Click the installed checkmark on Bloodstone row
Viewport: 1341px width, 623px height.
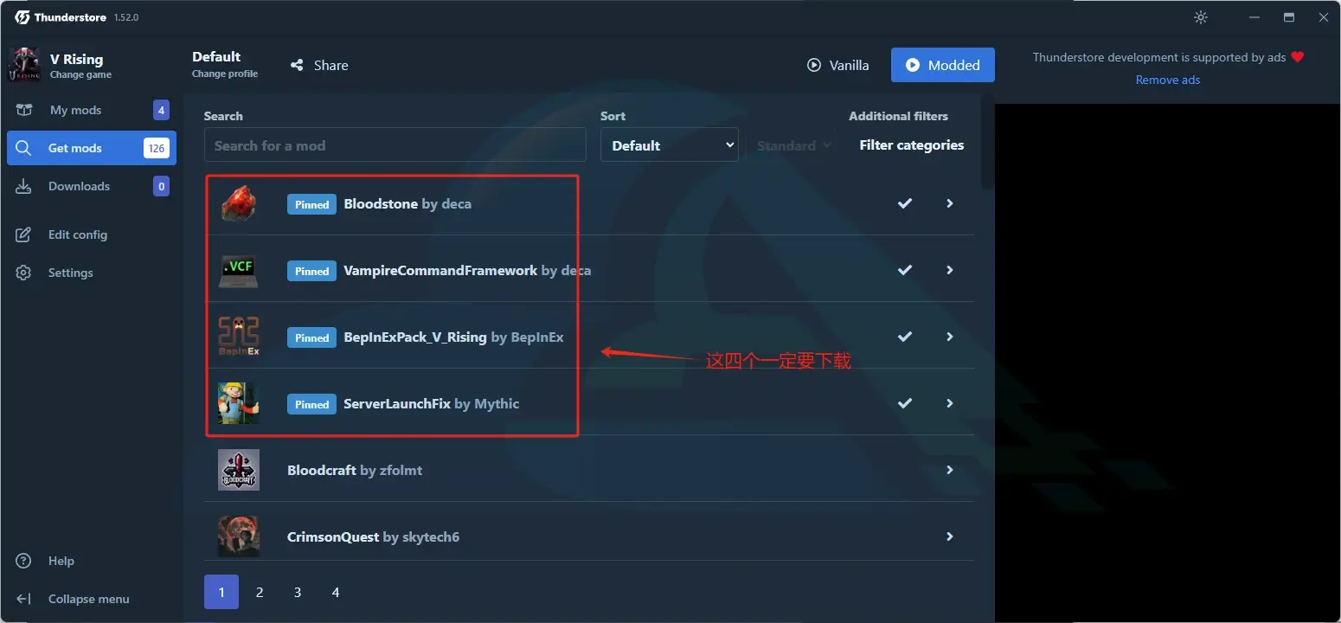click(x=905, y=203)
